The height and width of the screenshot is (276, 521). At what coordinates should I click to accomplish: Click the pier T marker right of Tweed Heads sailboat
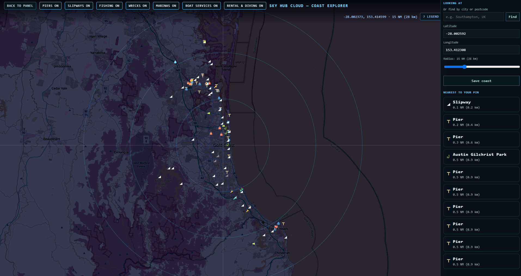pyautogui.click(x=283, y=224)
